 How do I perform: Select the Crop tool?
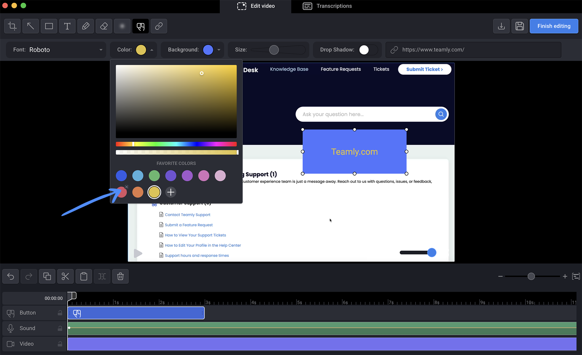(13, 26)
